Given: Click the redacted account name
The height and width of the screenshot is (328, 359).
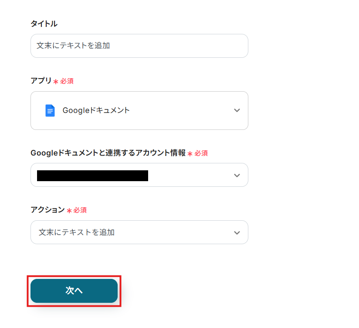Looking at the screenshot, I should [x=92, y=176].
